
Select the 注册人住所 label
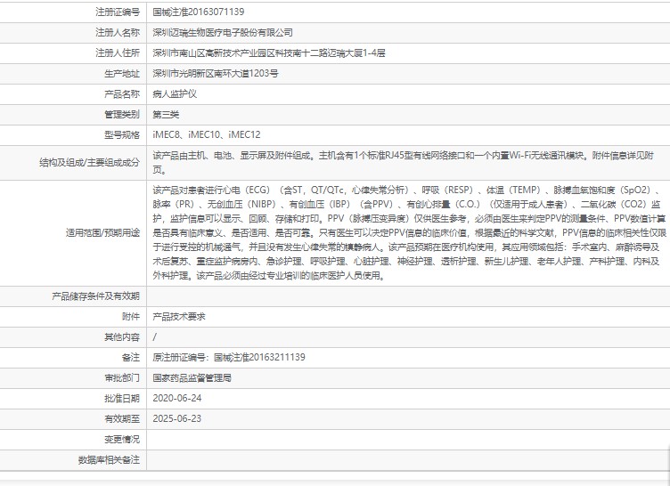[x=118, y=53]
